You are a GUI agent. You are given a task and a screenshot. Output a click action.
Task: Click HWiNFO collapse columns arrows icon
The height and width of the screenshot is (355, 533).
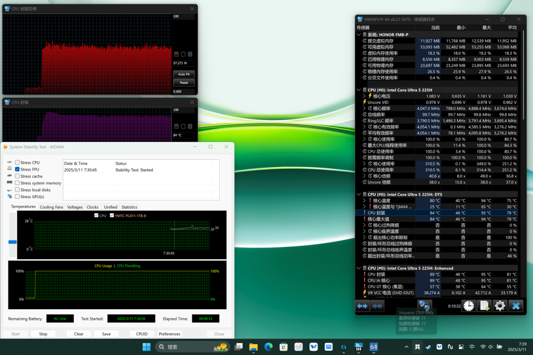click(x=378, y=306)
